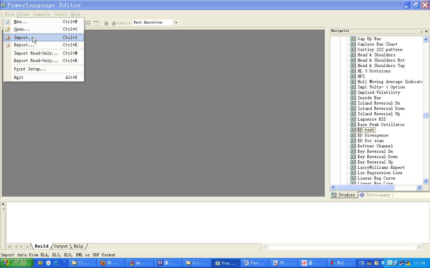430x268 pixels.
Task: Select Hull Moving Average Indicator study
Action: [390, 82]
